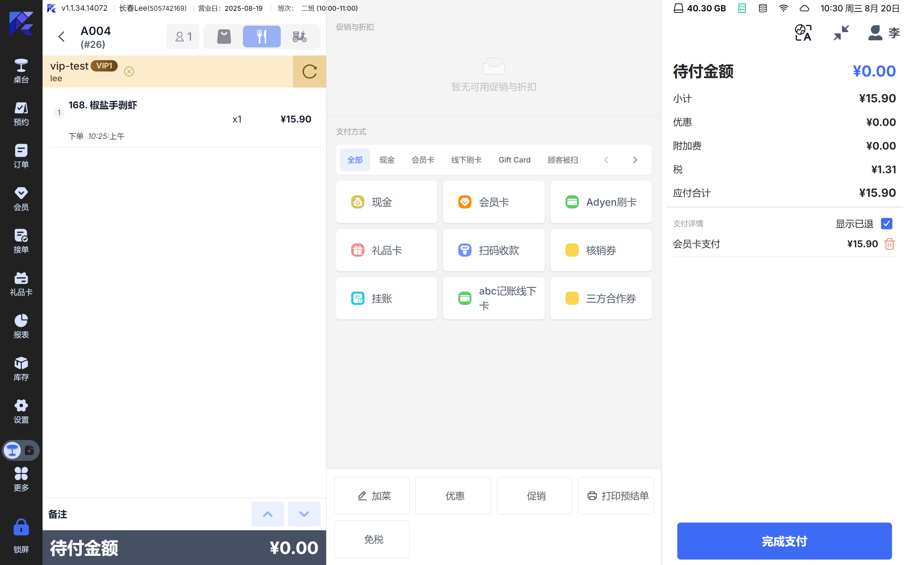Screen dimensions: 905x565
Task: Collapse remarks with up chevron button
Action: pos(267,514)
